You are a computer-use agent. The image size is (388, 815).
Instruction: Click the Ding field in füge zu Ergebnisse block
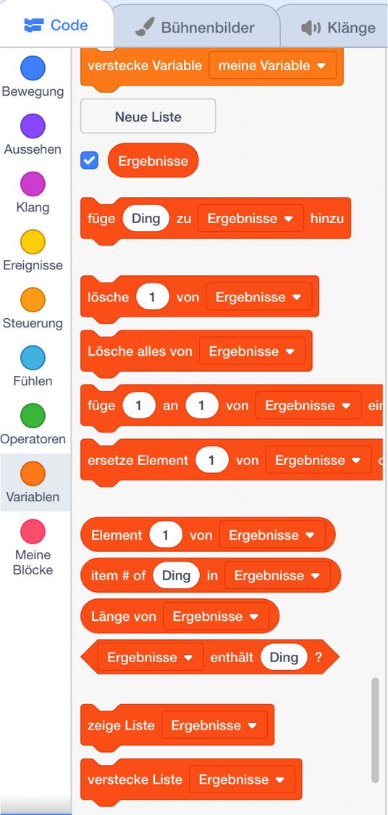click(146, 218)
